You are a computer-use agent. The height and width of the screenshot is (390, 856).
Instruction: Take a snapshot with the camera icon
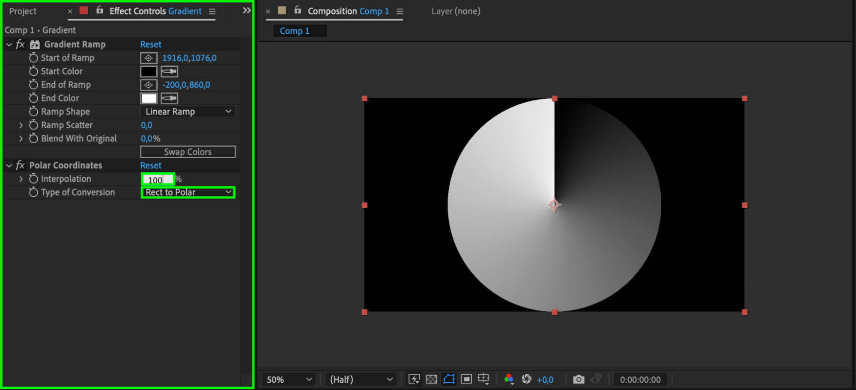tap(579, 379)
